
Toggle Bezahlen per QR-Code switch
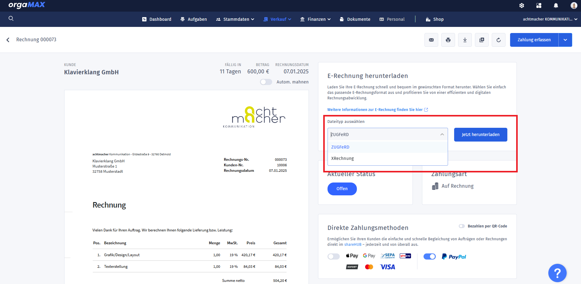click(x=461, y=226)
